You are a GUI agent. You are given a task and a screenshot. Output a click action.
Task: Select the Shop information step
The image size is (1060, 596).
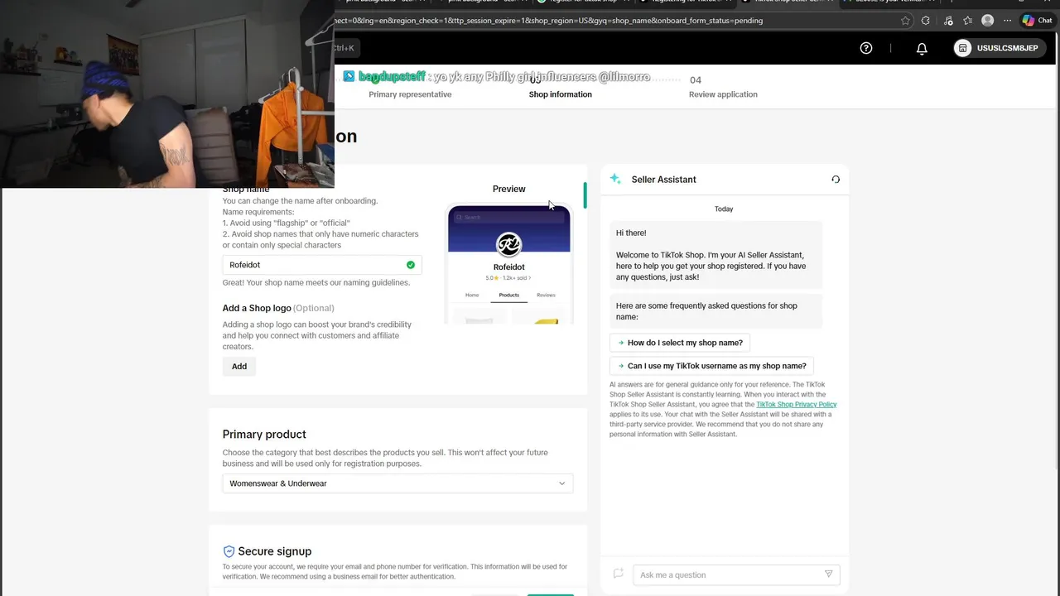(561, 94)
